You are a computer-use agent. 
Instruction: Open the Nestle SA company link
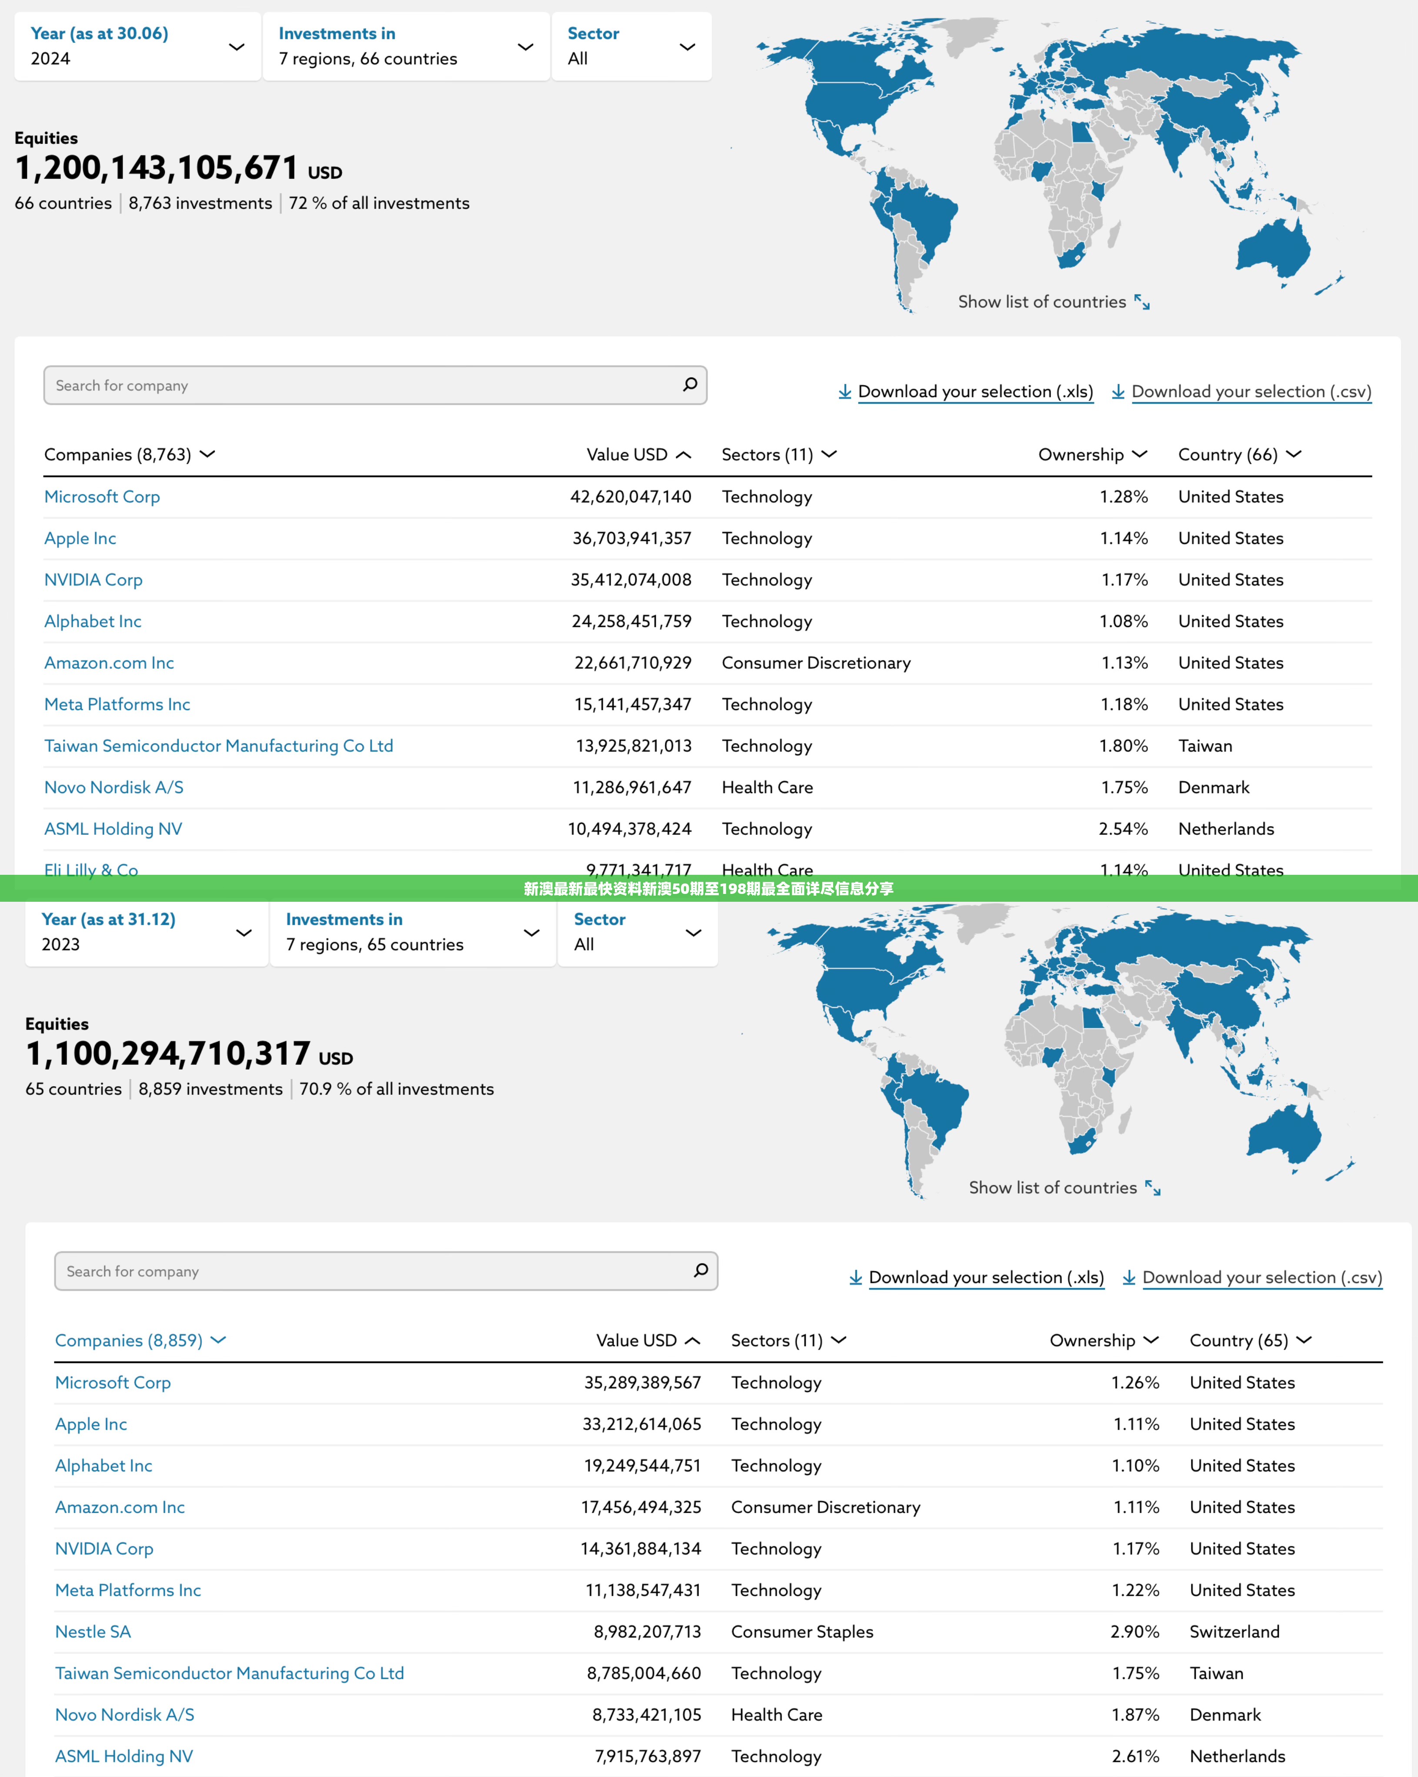click(x=93, y=1632)
